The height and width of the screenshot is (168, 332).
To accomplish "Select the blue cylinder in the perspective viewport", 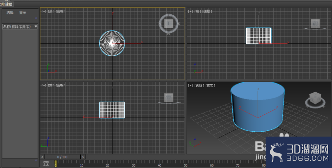I will click(x=258, y=107).
